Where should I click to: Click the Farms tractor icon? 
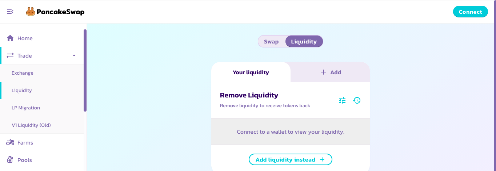click(10, 142)
